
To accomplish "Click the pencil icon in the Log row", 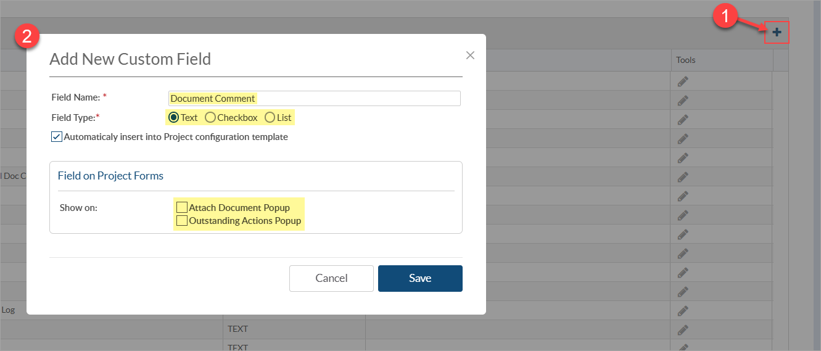I will pos(682,310).
